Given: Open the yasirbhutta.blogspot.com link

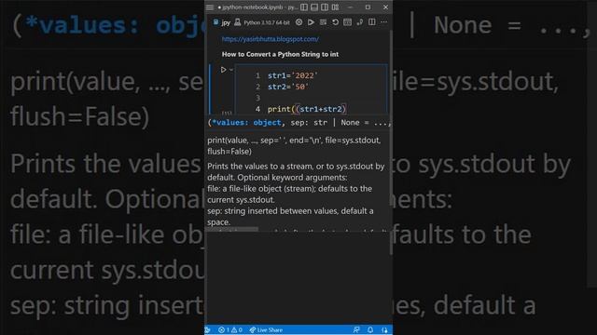Looking at the screenshot, I should (x=271, y=39).
